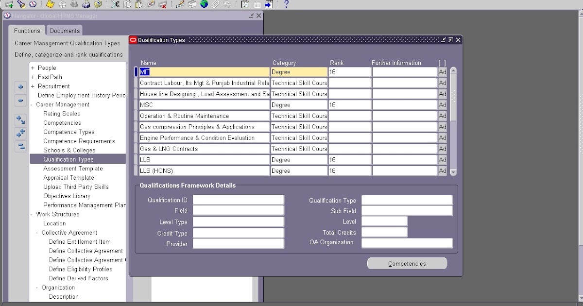Select the 'Gas & LNG Contracts' name cell
Image resolution: width=583 pixels, height=306 pixels.
point(204,149)
